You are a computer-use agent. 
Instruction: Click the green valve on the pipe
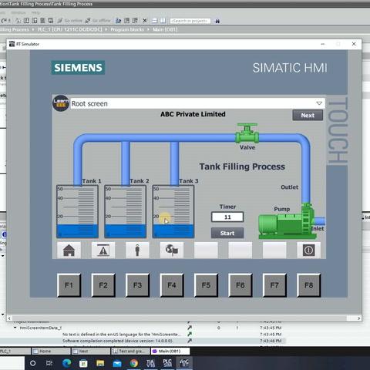[x=247, y=133]
